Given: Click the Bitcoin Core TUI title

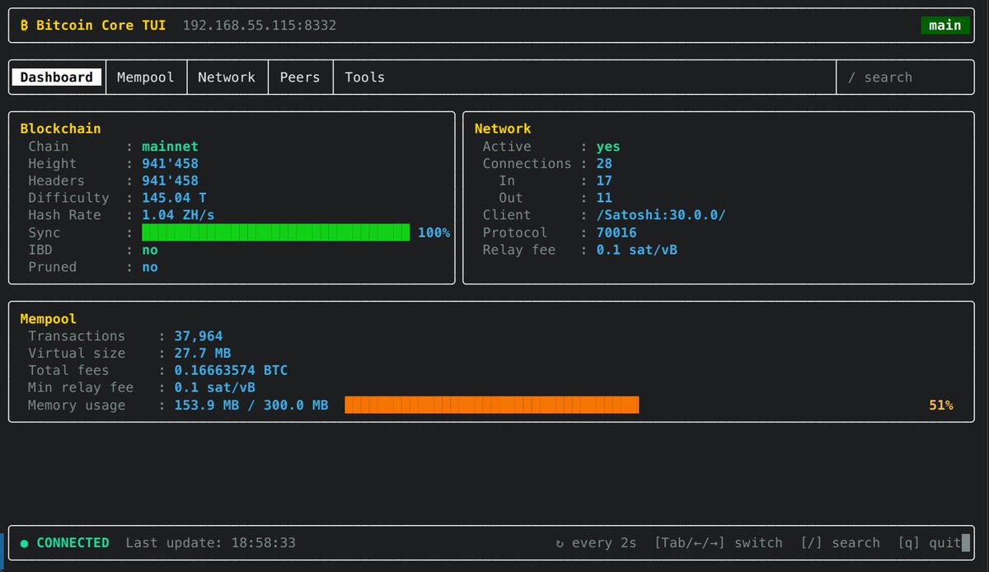Looking at the screenshot, I should point(100,26).
